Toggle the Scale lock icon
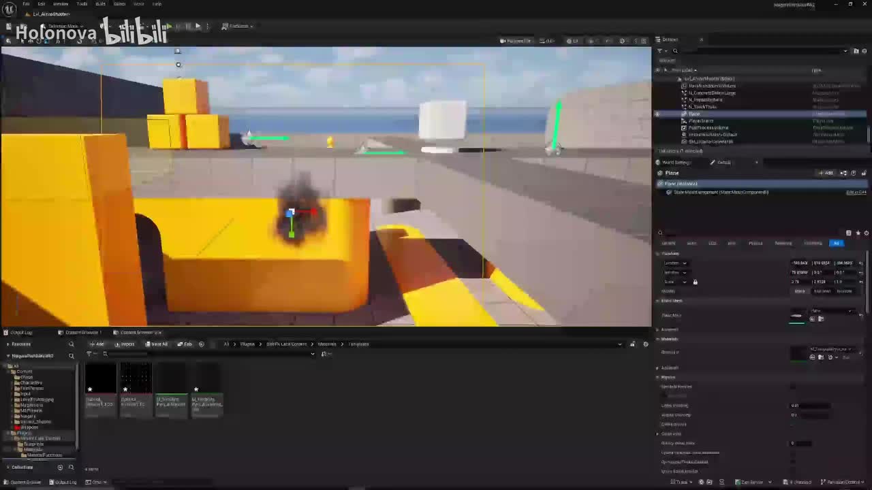 point(695,282)
